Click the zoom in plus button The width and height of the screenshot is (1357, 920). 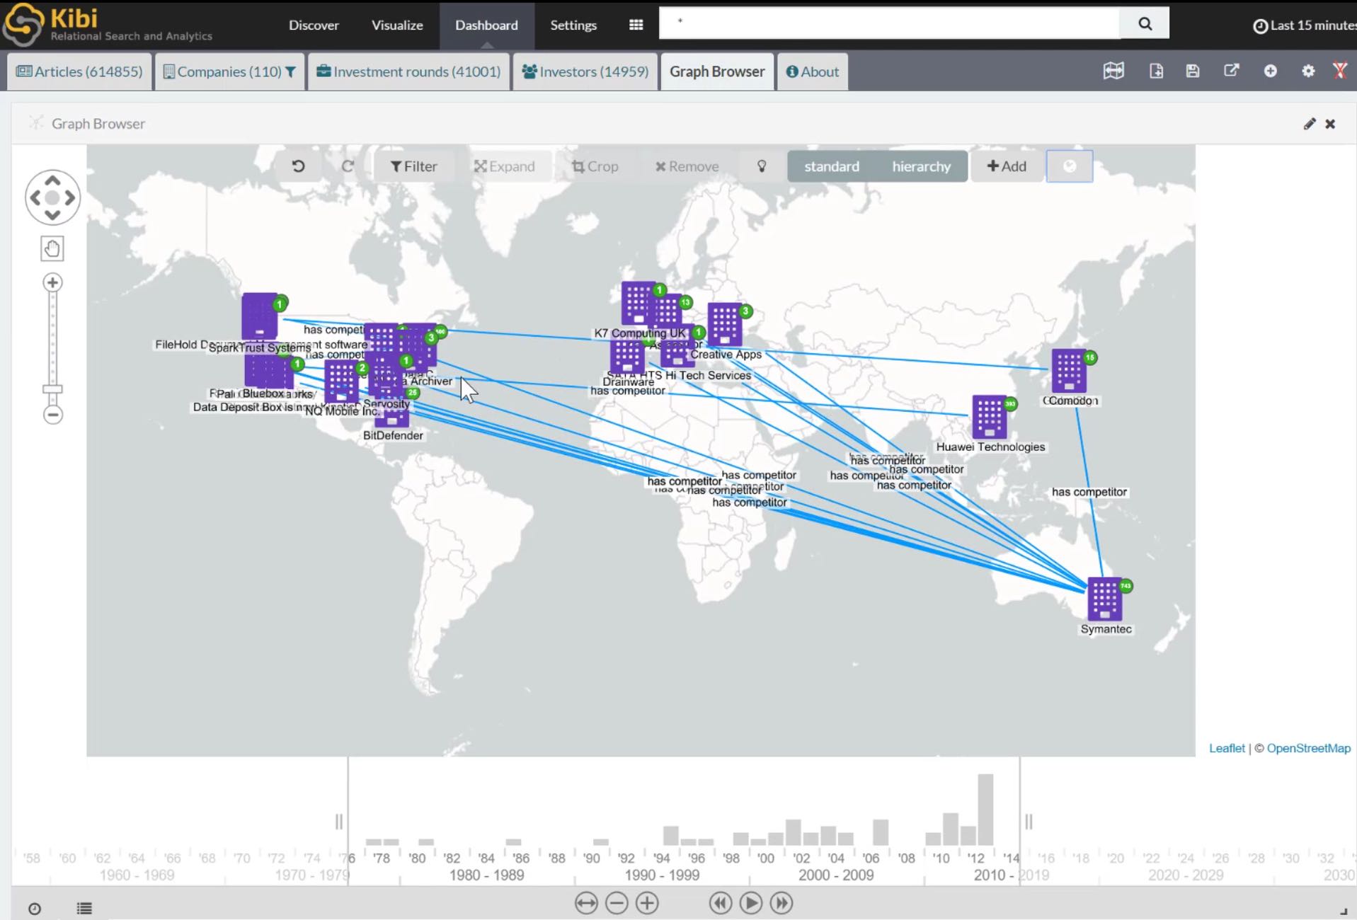(x=52, y=283)
